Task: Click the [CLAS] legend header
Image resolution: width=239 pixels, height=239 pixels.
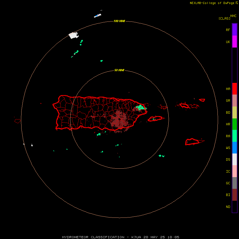Action: (x=224, y=18)
